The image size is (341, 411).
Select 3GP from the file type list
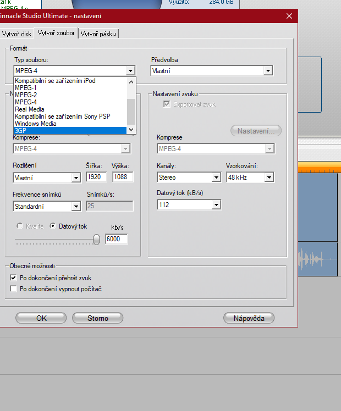point(70,130)
